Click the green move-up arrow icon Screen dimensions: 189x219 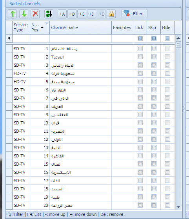pyautogui.click(x=13, y=14)
